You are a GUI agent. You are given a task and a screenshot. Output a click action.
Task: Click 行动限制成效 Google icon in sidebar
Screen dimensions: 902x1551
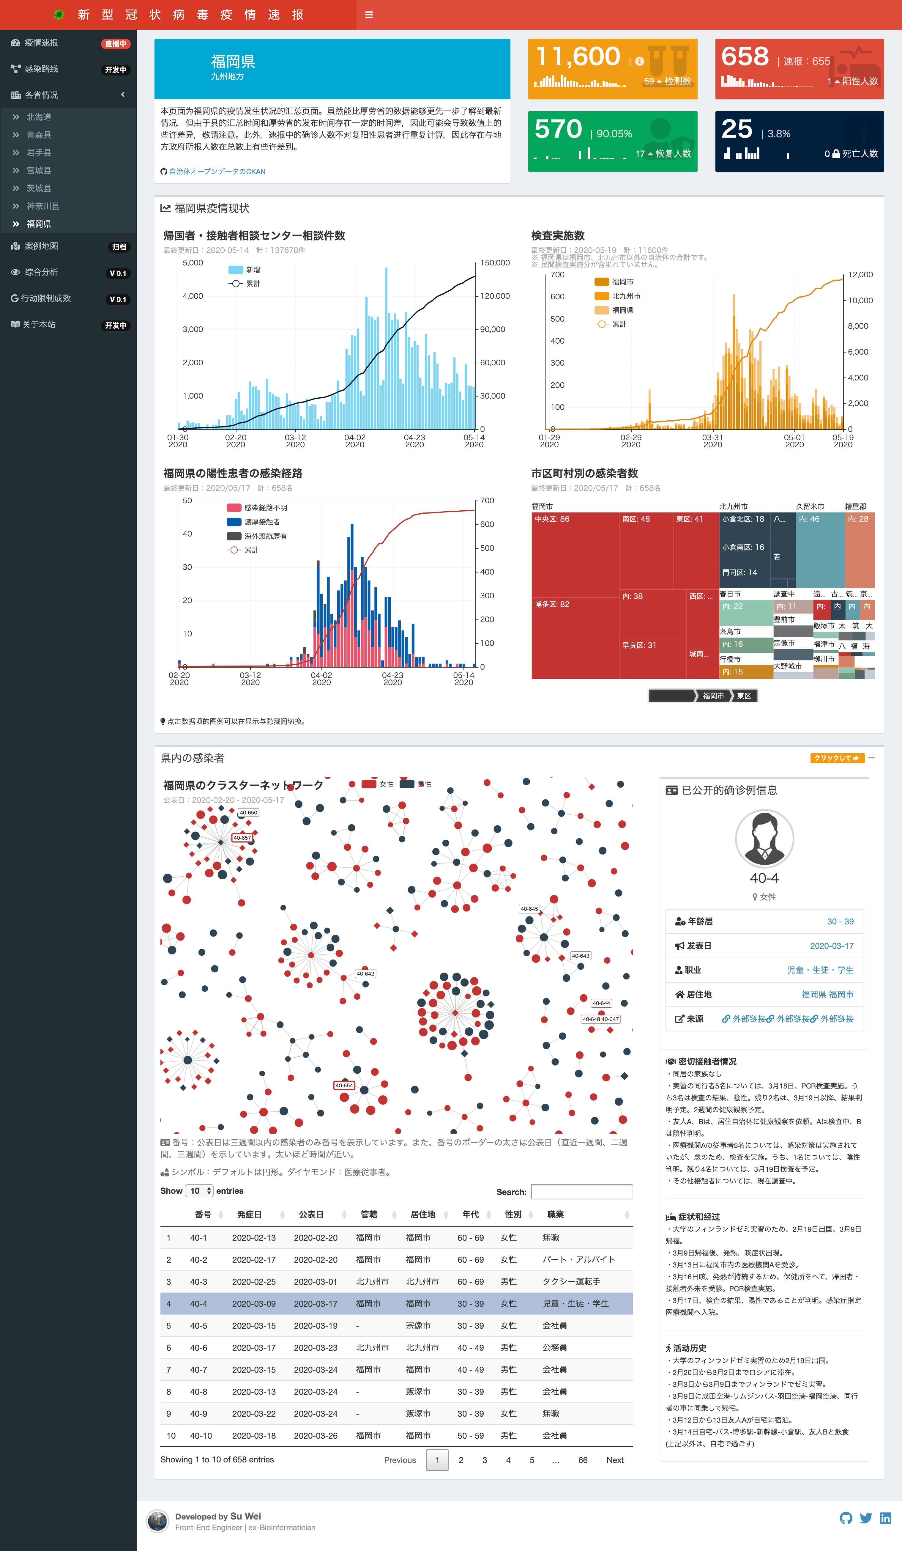pyautogui.click(x=14, y=298)
